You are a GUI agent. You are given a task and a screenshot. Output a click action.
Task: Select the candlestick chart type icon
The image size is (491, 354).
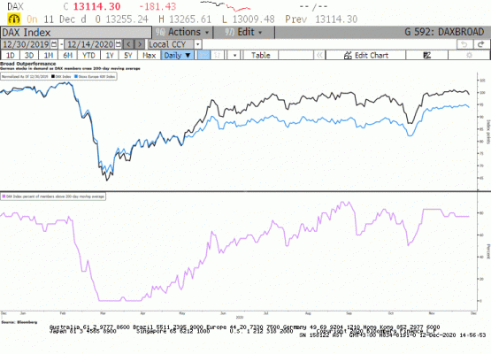click(x=217, y=55)
